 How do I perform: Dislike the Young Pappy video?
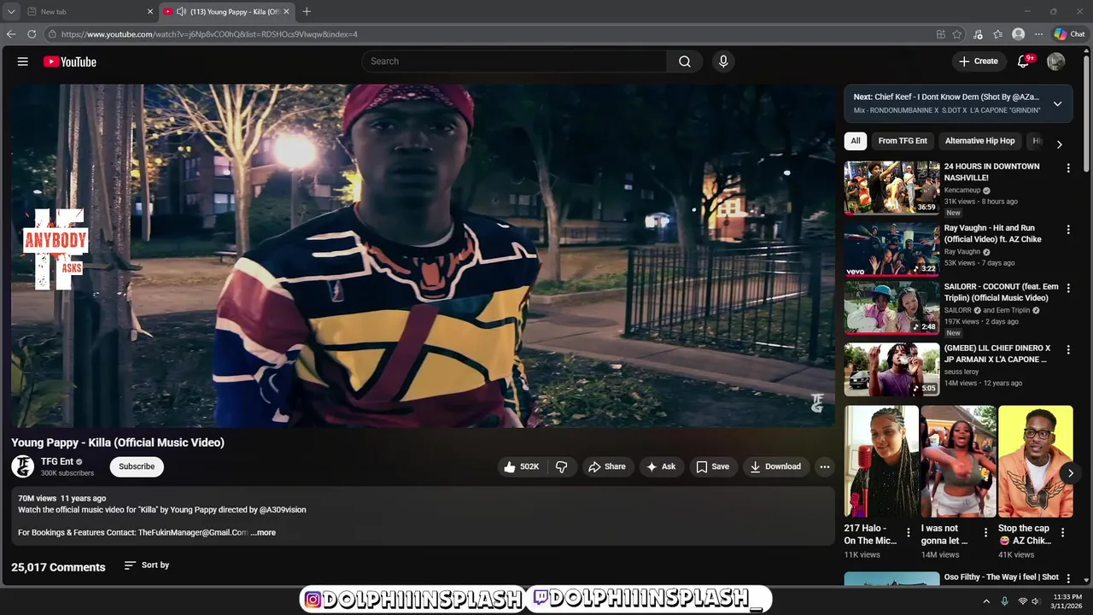click(561, 466)
